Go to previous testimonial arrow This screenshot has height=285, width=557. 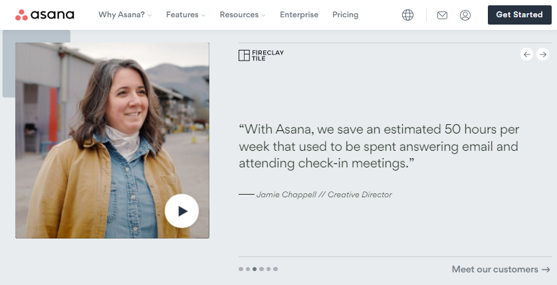point(526,54)
